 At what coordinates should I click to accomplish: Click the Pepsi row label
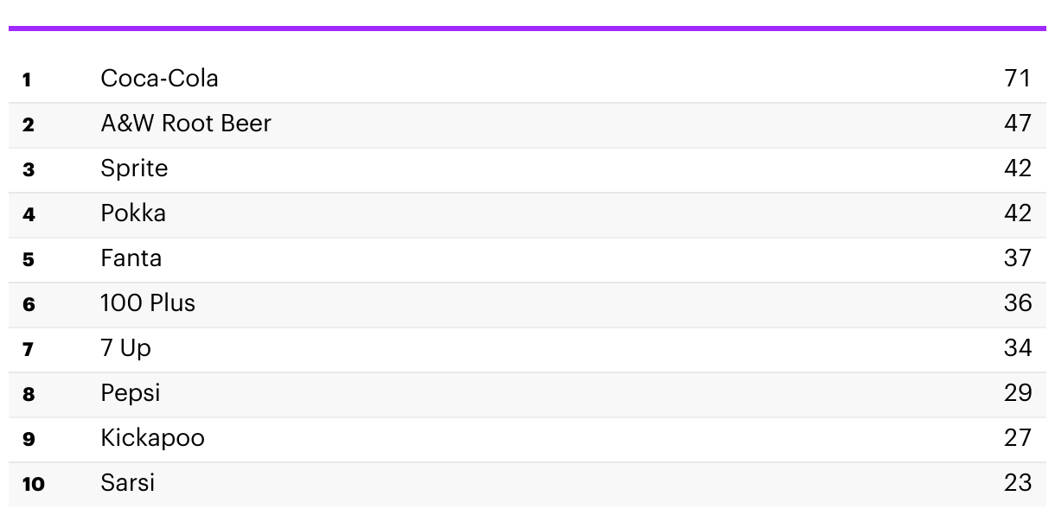click(130, 394)
